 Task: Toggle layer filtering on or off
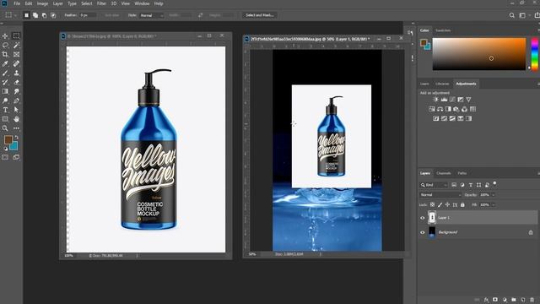tap(495, 183)
